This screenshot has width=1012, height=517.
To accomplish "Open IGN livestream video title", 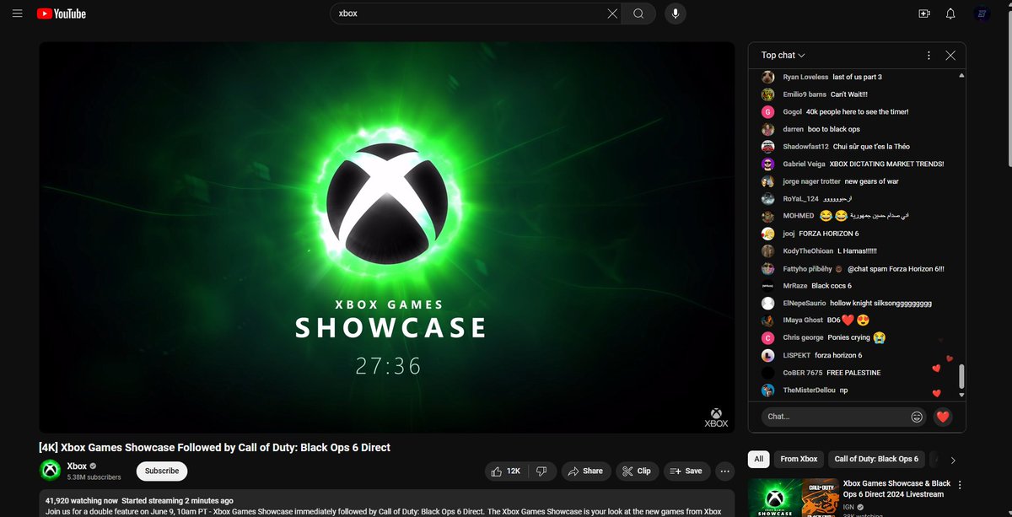I will 896,488.
